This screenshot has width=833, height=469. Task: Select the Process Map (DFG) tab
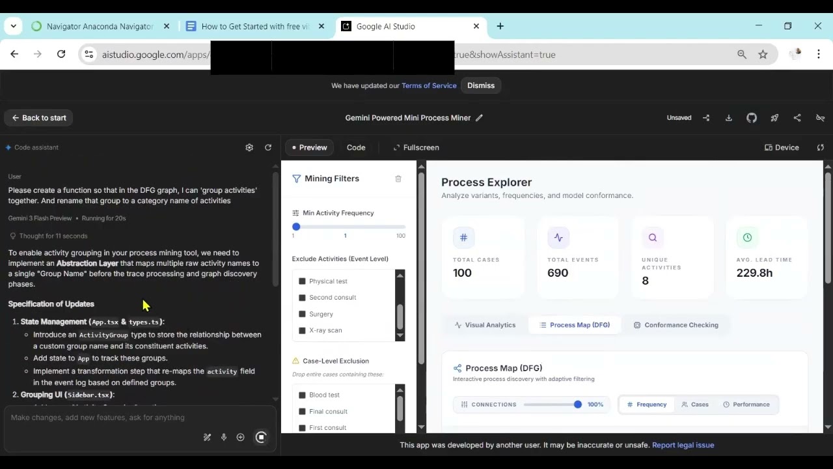pos(575,325)
